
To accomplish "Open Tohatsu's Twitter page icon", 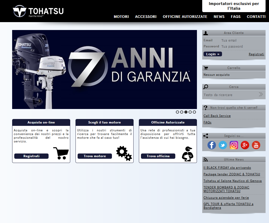I will click(x=223, y=145).
